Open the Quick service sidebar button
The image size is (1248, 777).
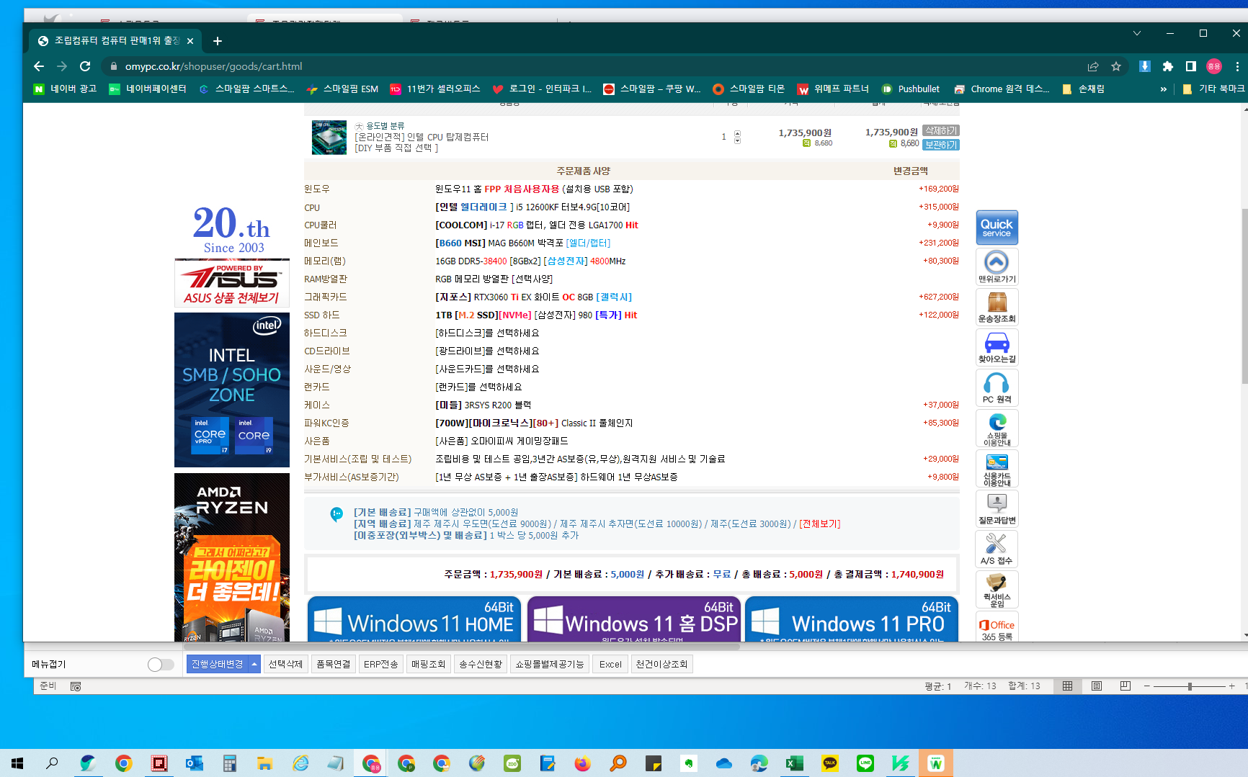[x=997, y=228]
